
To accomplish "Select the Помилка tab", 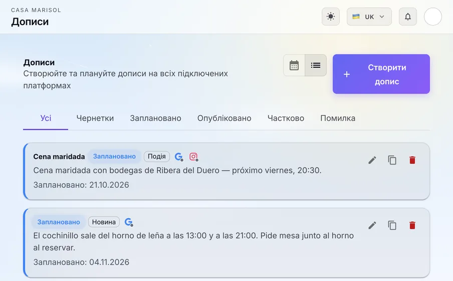I will (x=338, y=118).
